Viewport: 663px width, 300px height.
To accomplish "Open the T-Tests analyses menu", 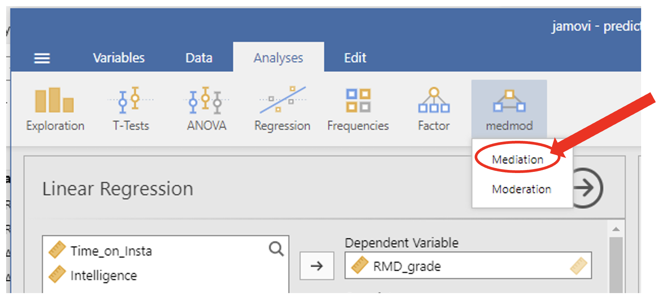I will pyautogui.click(x=130, y=109).
